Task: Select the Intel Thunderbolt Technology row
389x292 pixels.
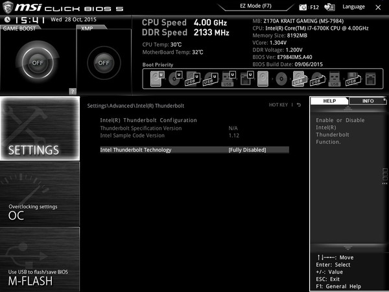Action: (x=194, y=150)
